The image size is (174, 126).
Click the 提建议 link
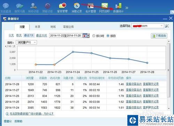point(8,121)
